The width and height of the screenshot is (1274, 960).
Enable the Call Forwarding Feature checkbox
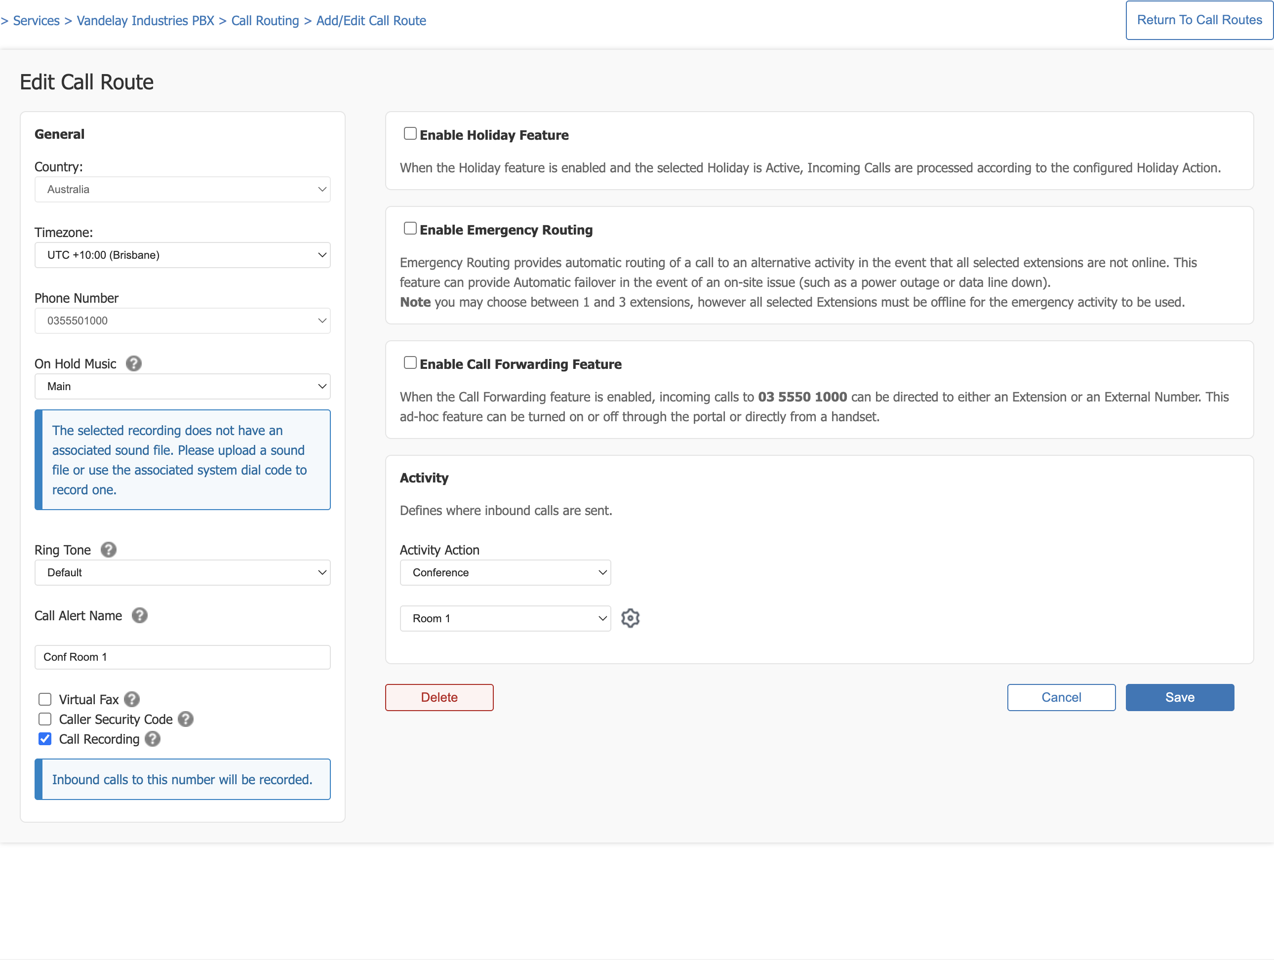[410, 363]
